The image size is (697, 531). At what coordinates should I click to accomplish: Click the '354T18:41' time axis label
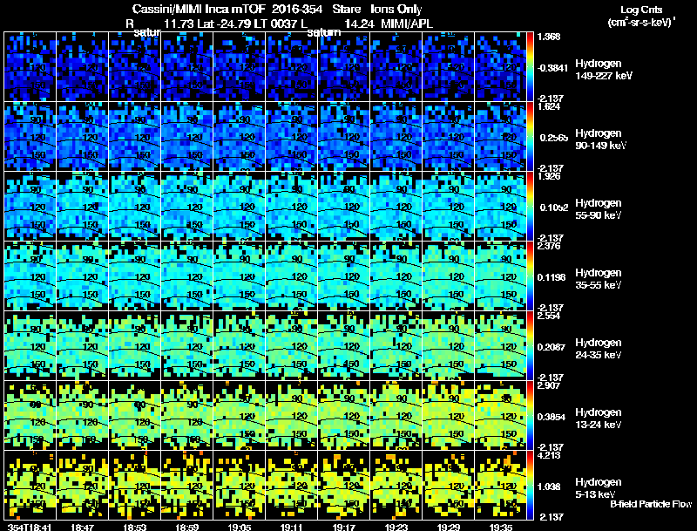(30, 527)
